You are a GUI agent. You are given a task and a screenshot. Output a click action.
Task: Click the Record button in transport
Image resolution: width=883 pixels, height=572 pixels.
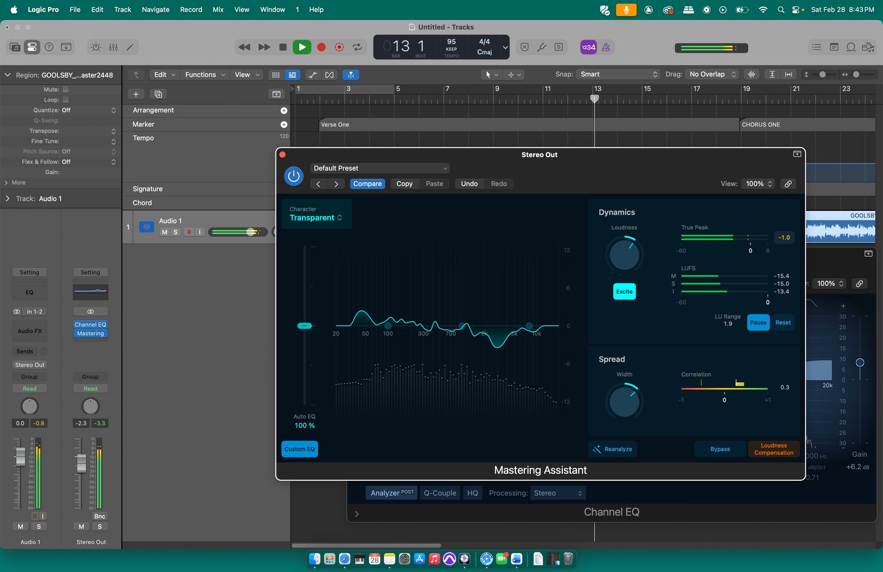click(321, 47)
